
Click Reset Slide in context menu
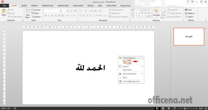(127, 70)
